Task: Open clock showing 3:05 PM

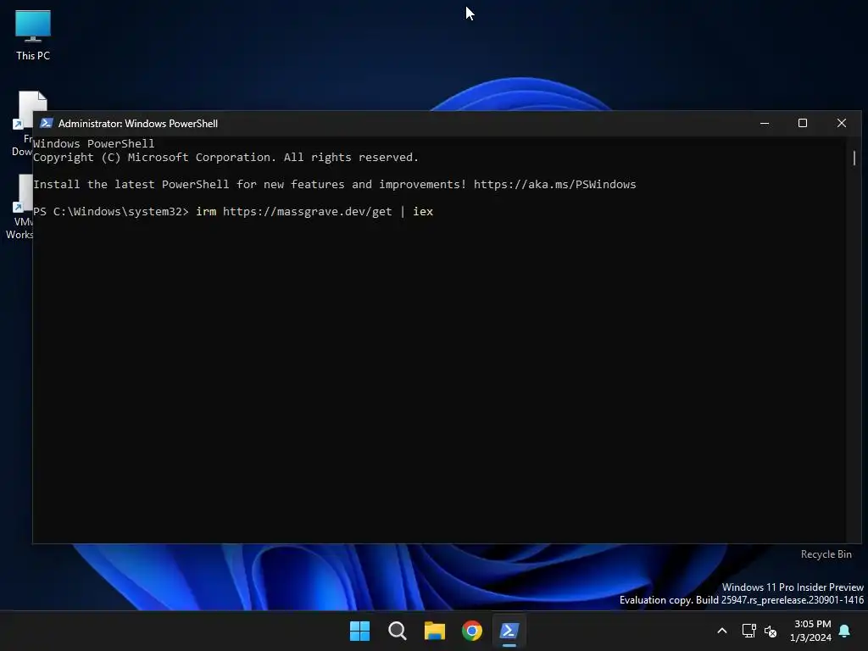Action: point(811,631)
